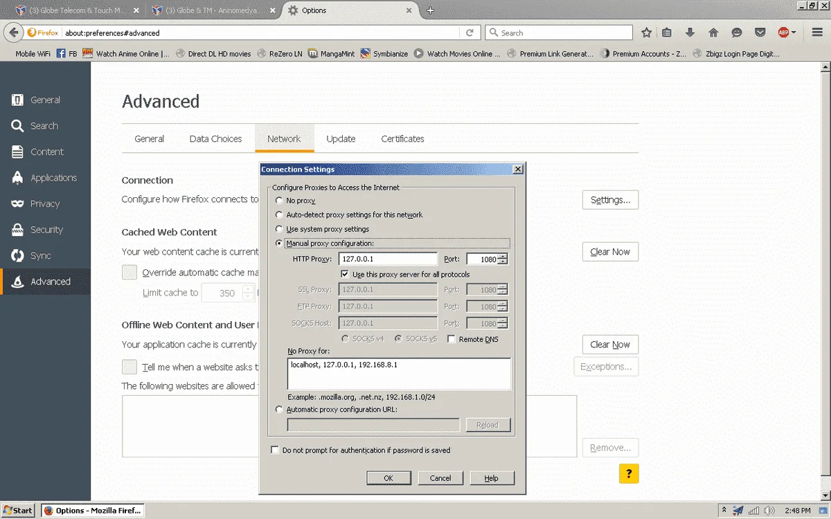The height and width of the screenshot is (519, 831).
Task: Switch to the Network tab
Action: 284,138
